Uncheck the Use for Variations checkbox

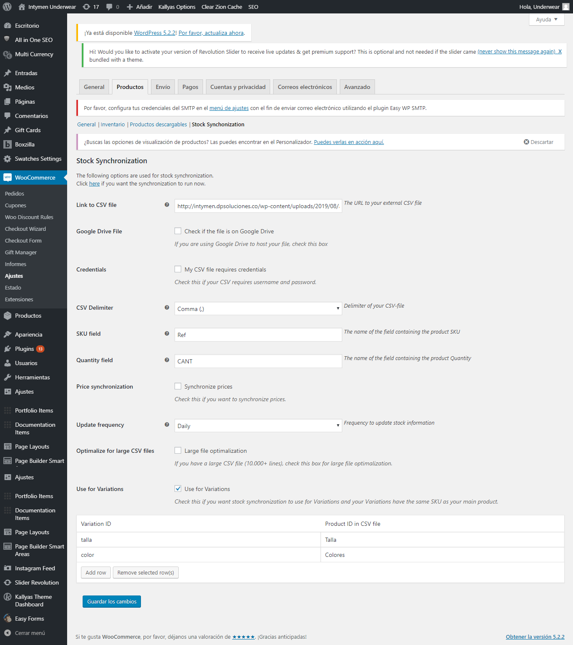tap(178, 488)
